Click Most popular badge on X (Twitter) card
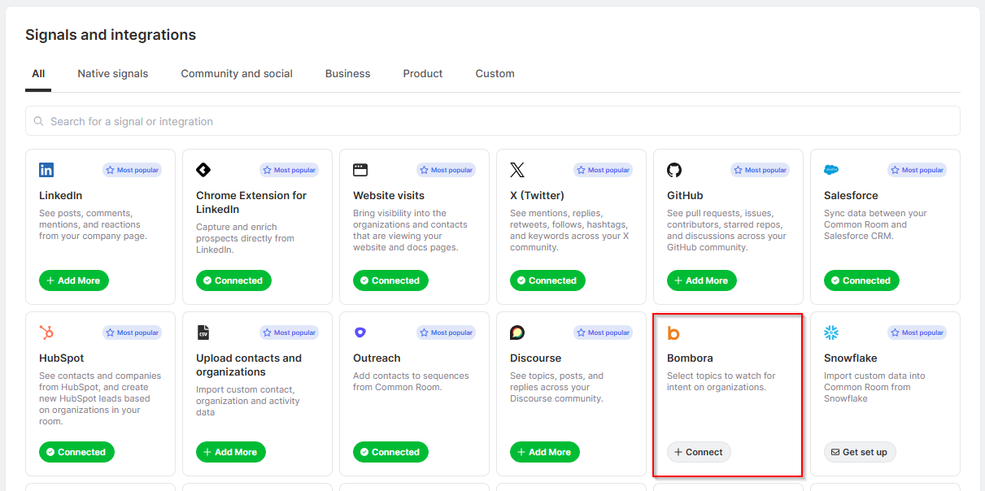 point(603,170)
